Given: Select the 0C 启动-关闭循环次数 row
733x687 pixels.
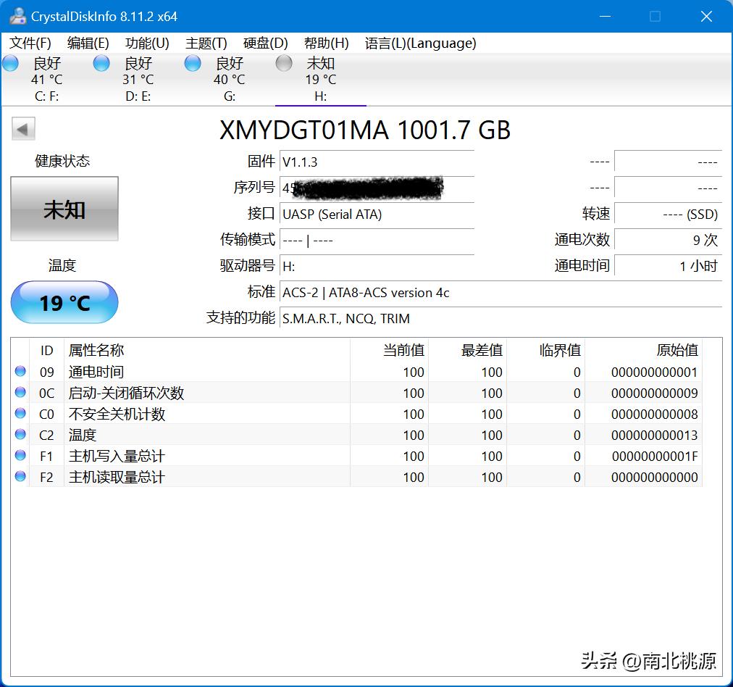Looking at the screenshot, I should [x=181, y=393].
